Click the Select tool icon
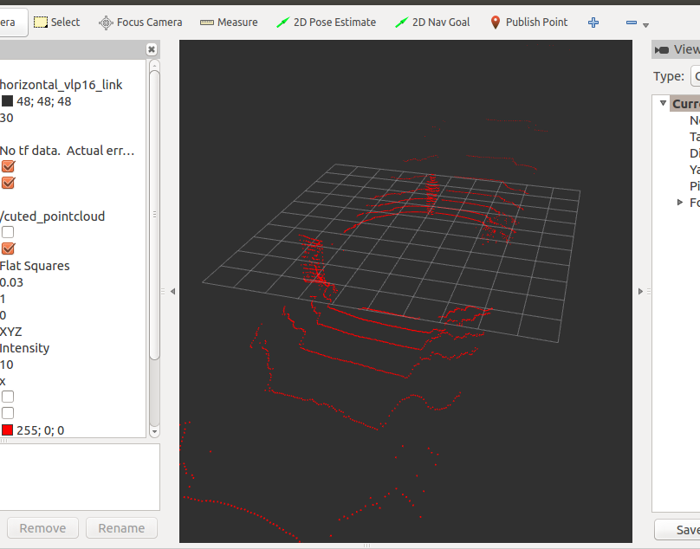This screenshot has height=549, width=700. tap(41, 23)
